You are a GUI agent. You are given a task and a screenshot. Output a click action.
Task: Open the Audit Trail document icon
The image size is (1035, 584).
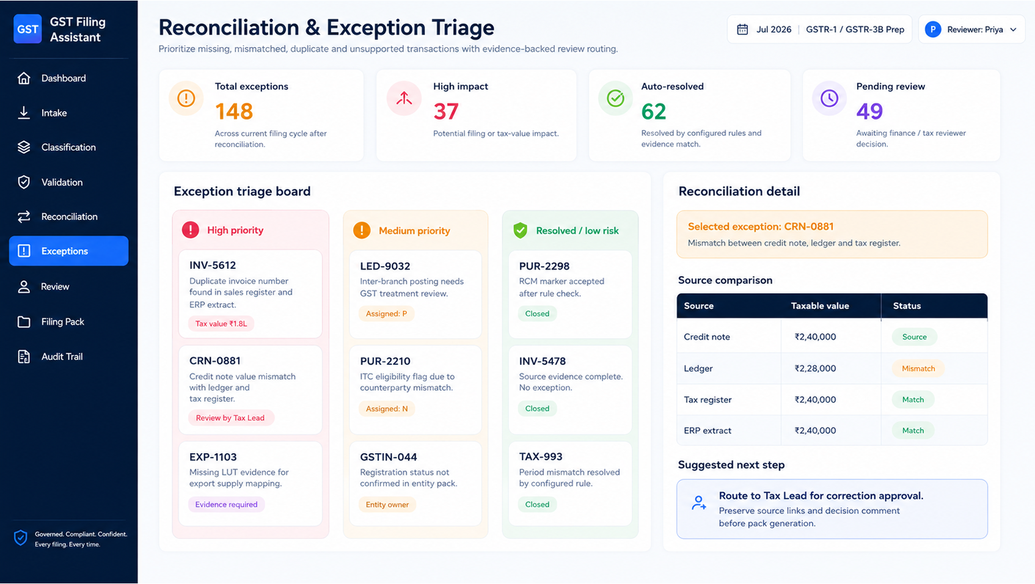[24, 357]
